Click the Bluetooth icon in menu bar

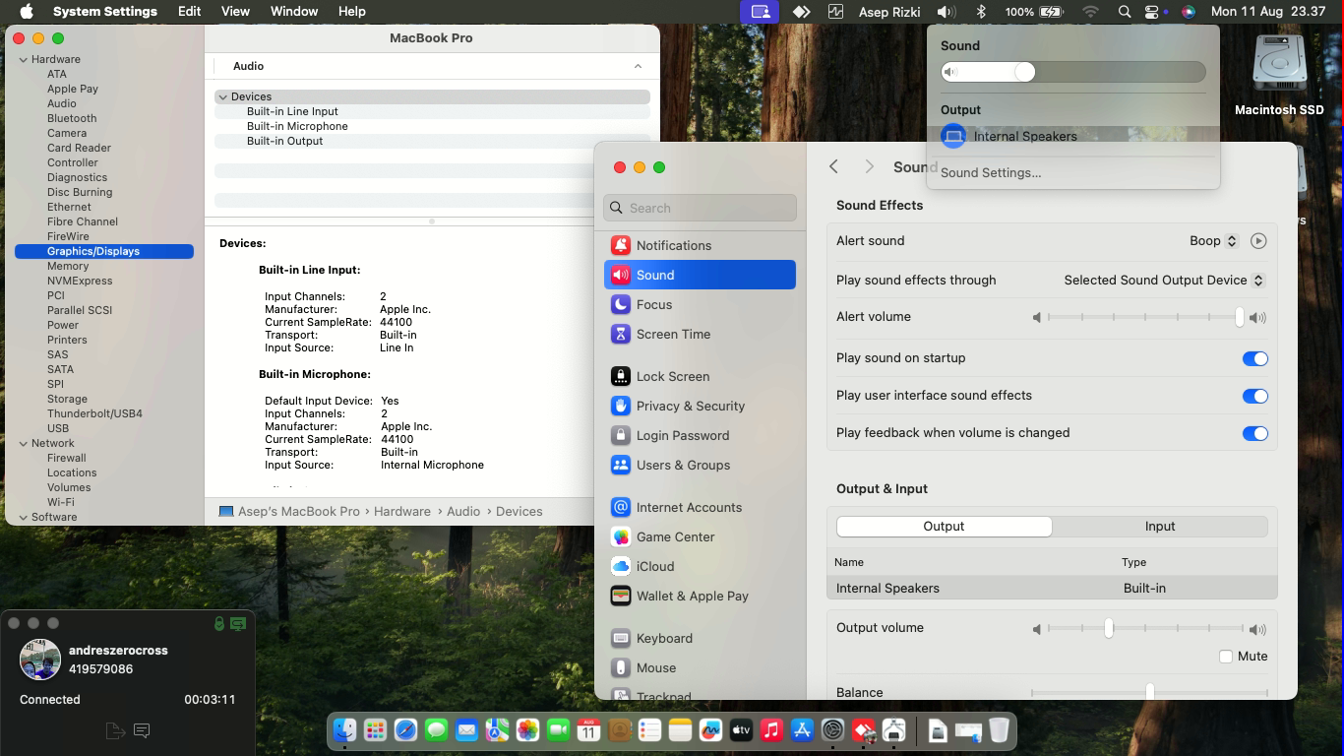coord(981,12)
